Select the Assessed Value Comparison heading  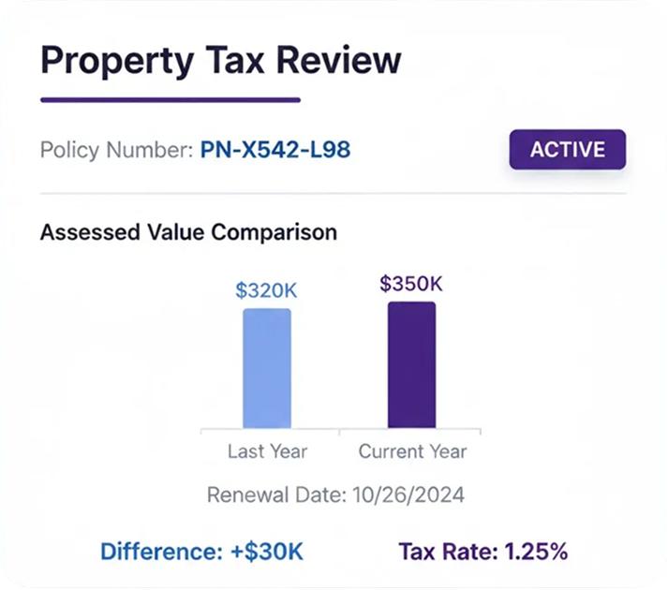pos(188,231)
